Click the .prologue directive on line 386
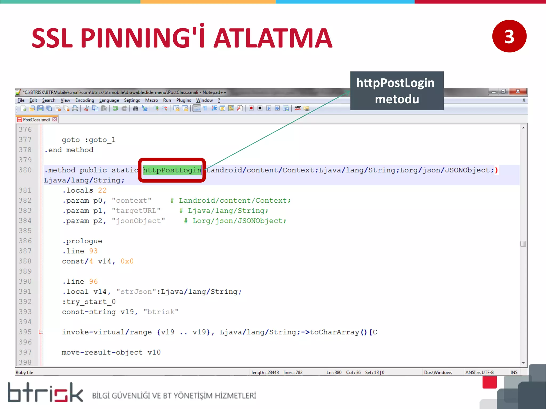This screenshot has width=546, height=409. [82, 241]
